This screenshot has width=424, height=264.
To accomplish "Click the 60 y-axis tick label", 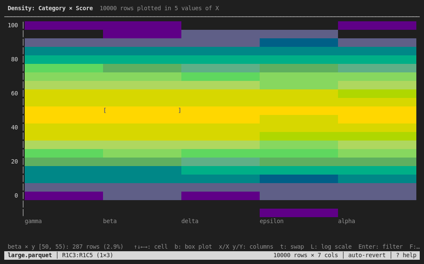I will tap(14, 94).
